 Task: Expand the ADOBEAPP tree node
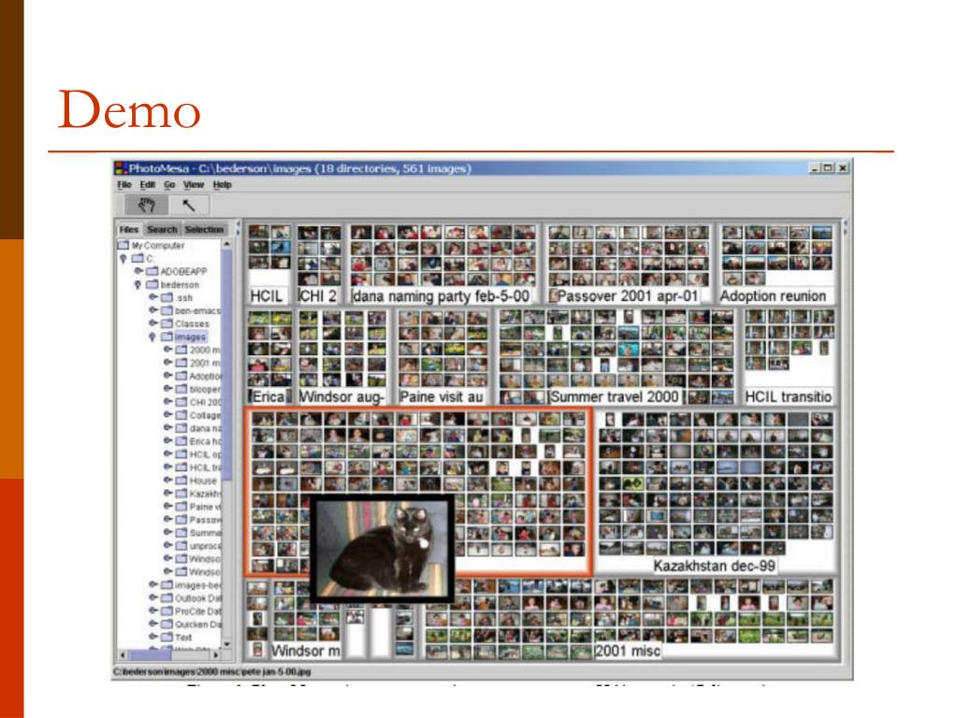click(138, 271)
